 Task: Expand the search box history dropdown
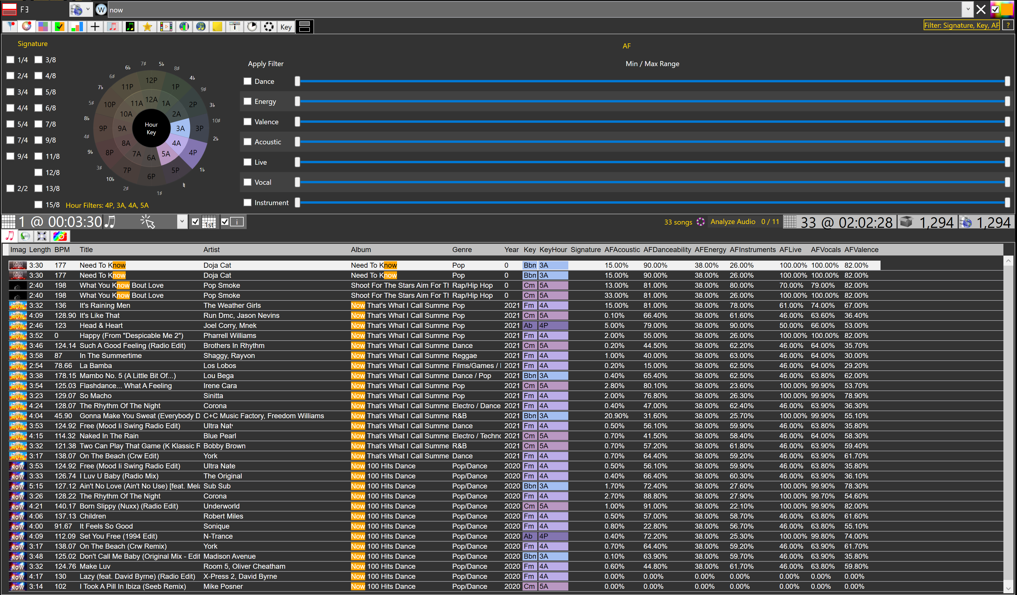968,9
